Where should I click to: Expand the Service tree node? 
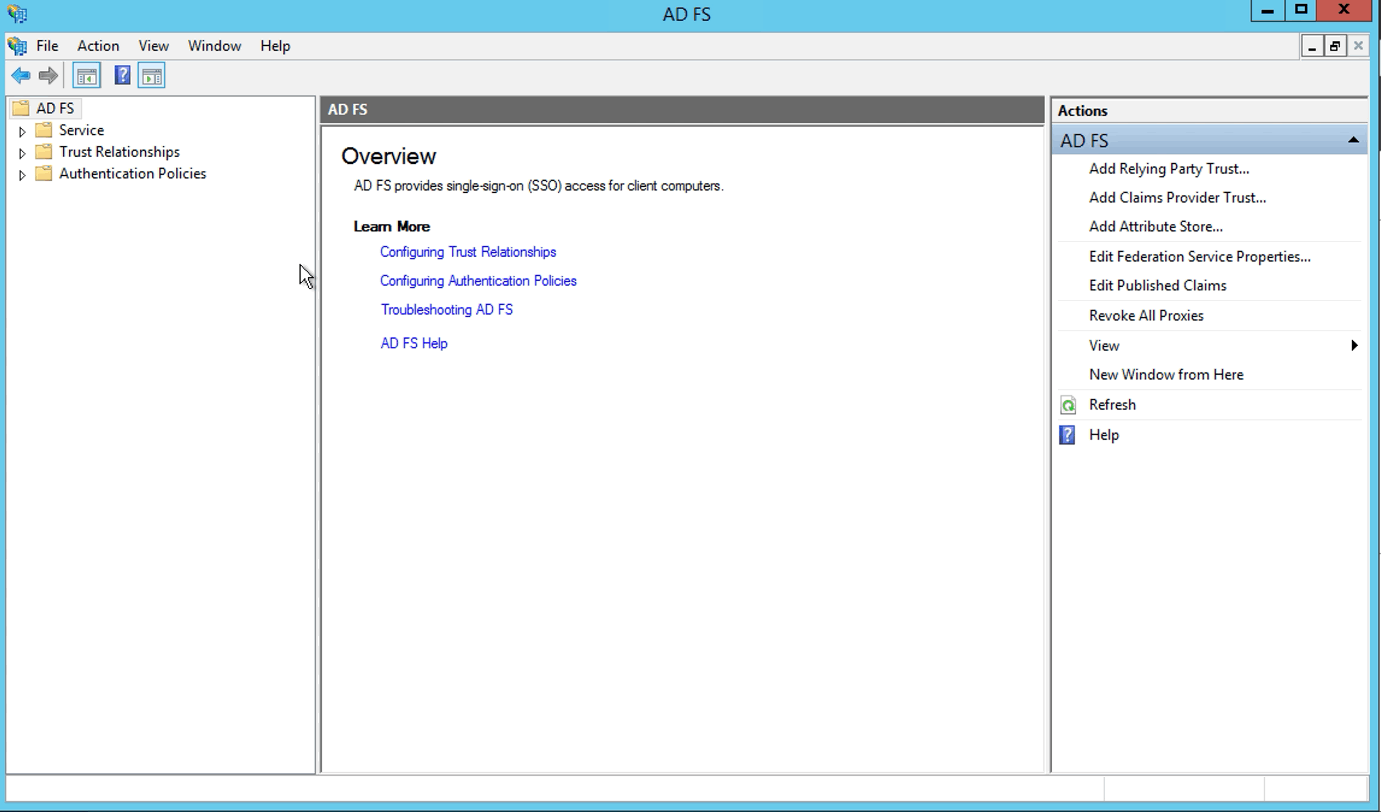(x=22, y=131)
